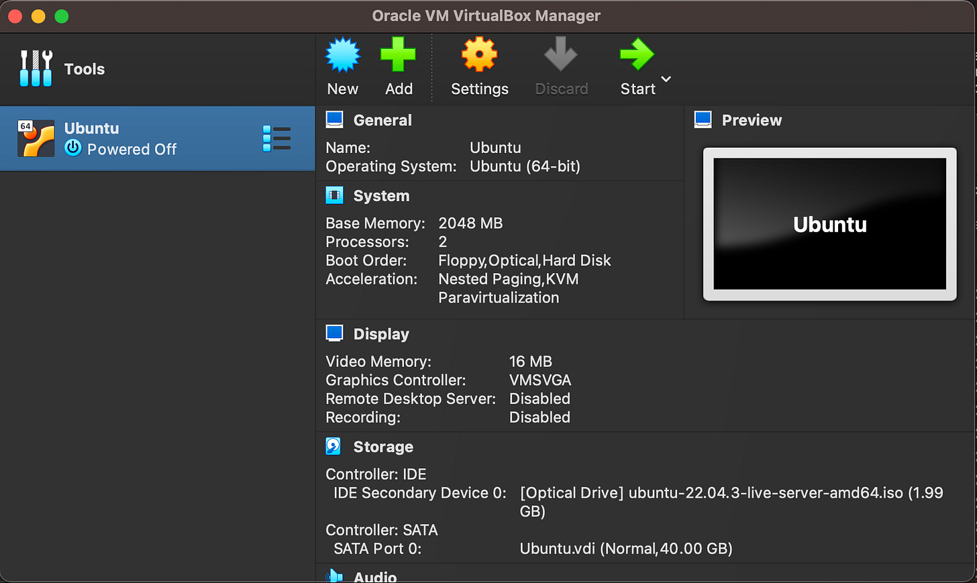Click the Recording Disabled value
The image size is (977, 583).
pyautogui.click(x=539, y=417)
